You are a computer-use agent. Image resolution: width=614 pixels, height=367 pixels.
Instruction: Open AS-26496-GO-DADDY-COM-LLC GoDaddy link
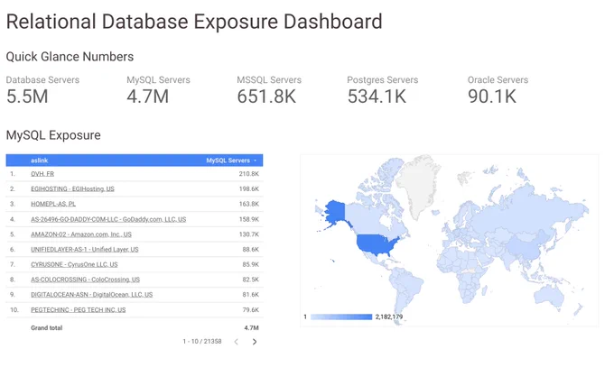pos(108,219)
